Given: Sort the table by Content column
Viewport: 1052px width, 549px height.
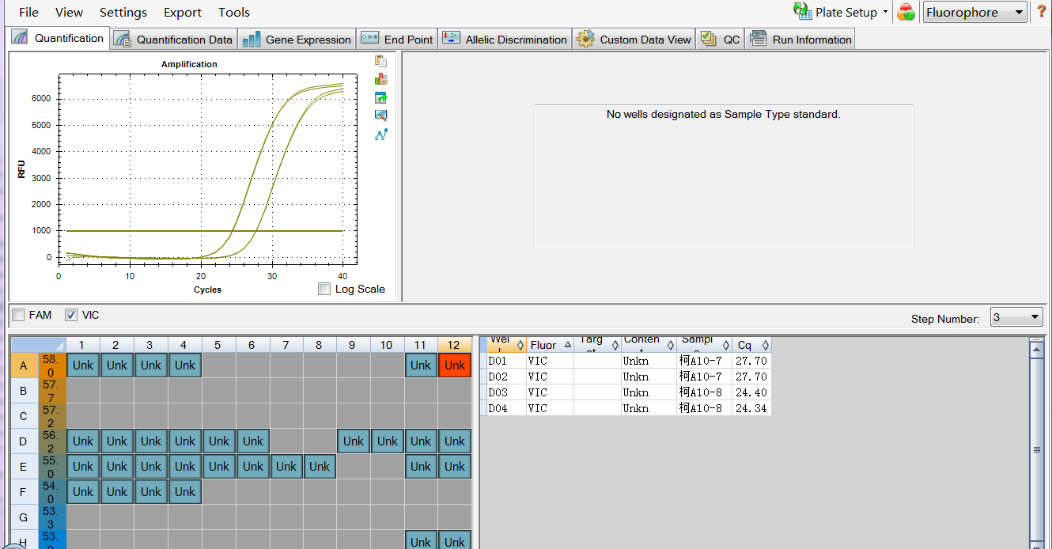Looking at the screenshot, I should click(649, 345).
